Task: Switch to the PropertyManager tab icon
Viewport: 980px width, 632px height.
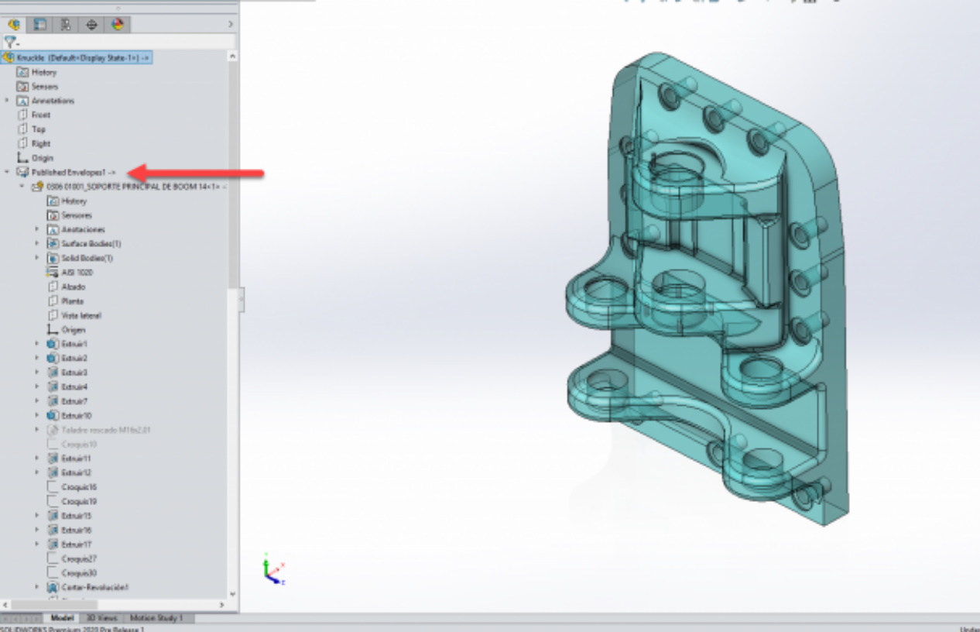Action: [39, 25]
